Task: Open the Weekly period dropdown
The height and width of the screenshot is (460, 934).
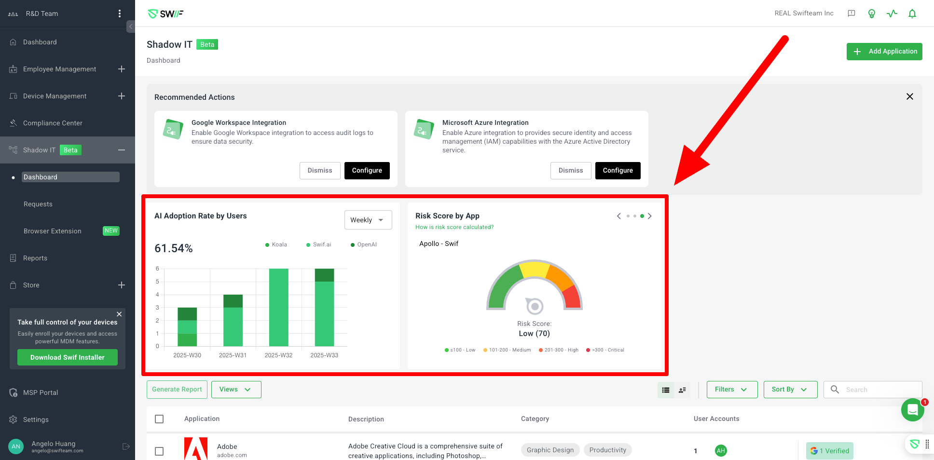Action: coord(368,220)
